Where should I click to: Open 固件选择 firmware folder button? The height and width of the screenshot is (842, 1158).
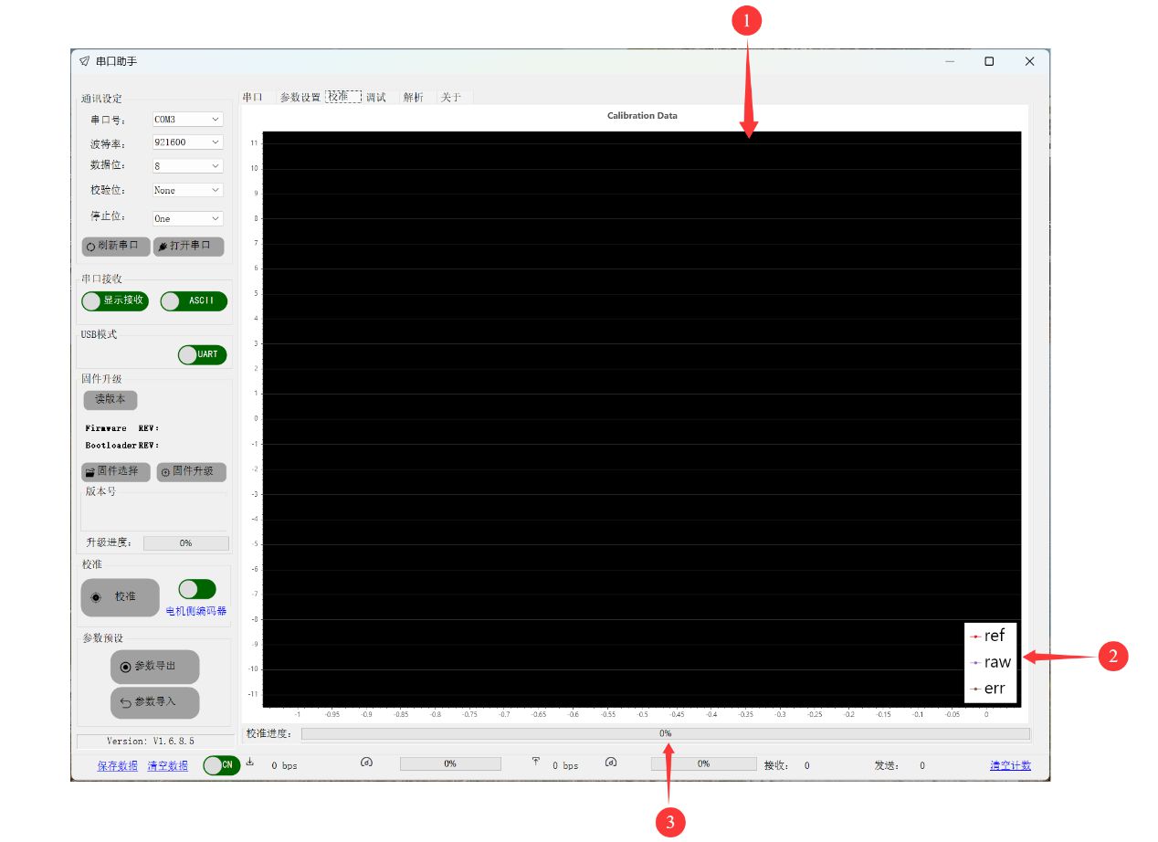(x=115, y=472)
